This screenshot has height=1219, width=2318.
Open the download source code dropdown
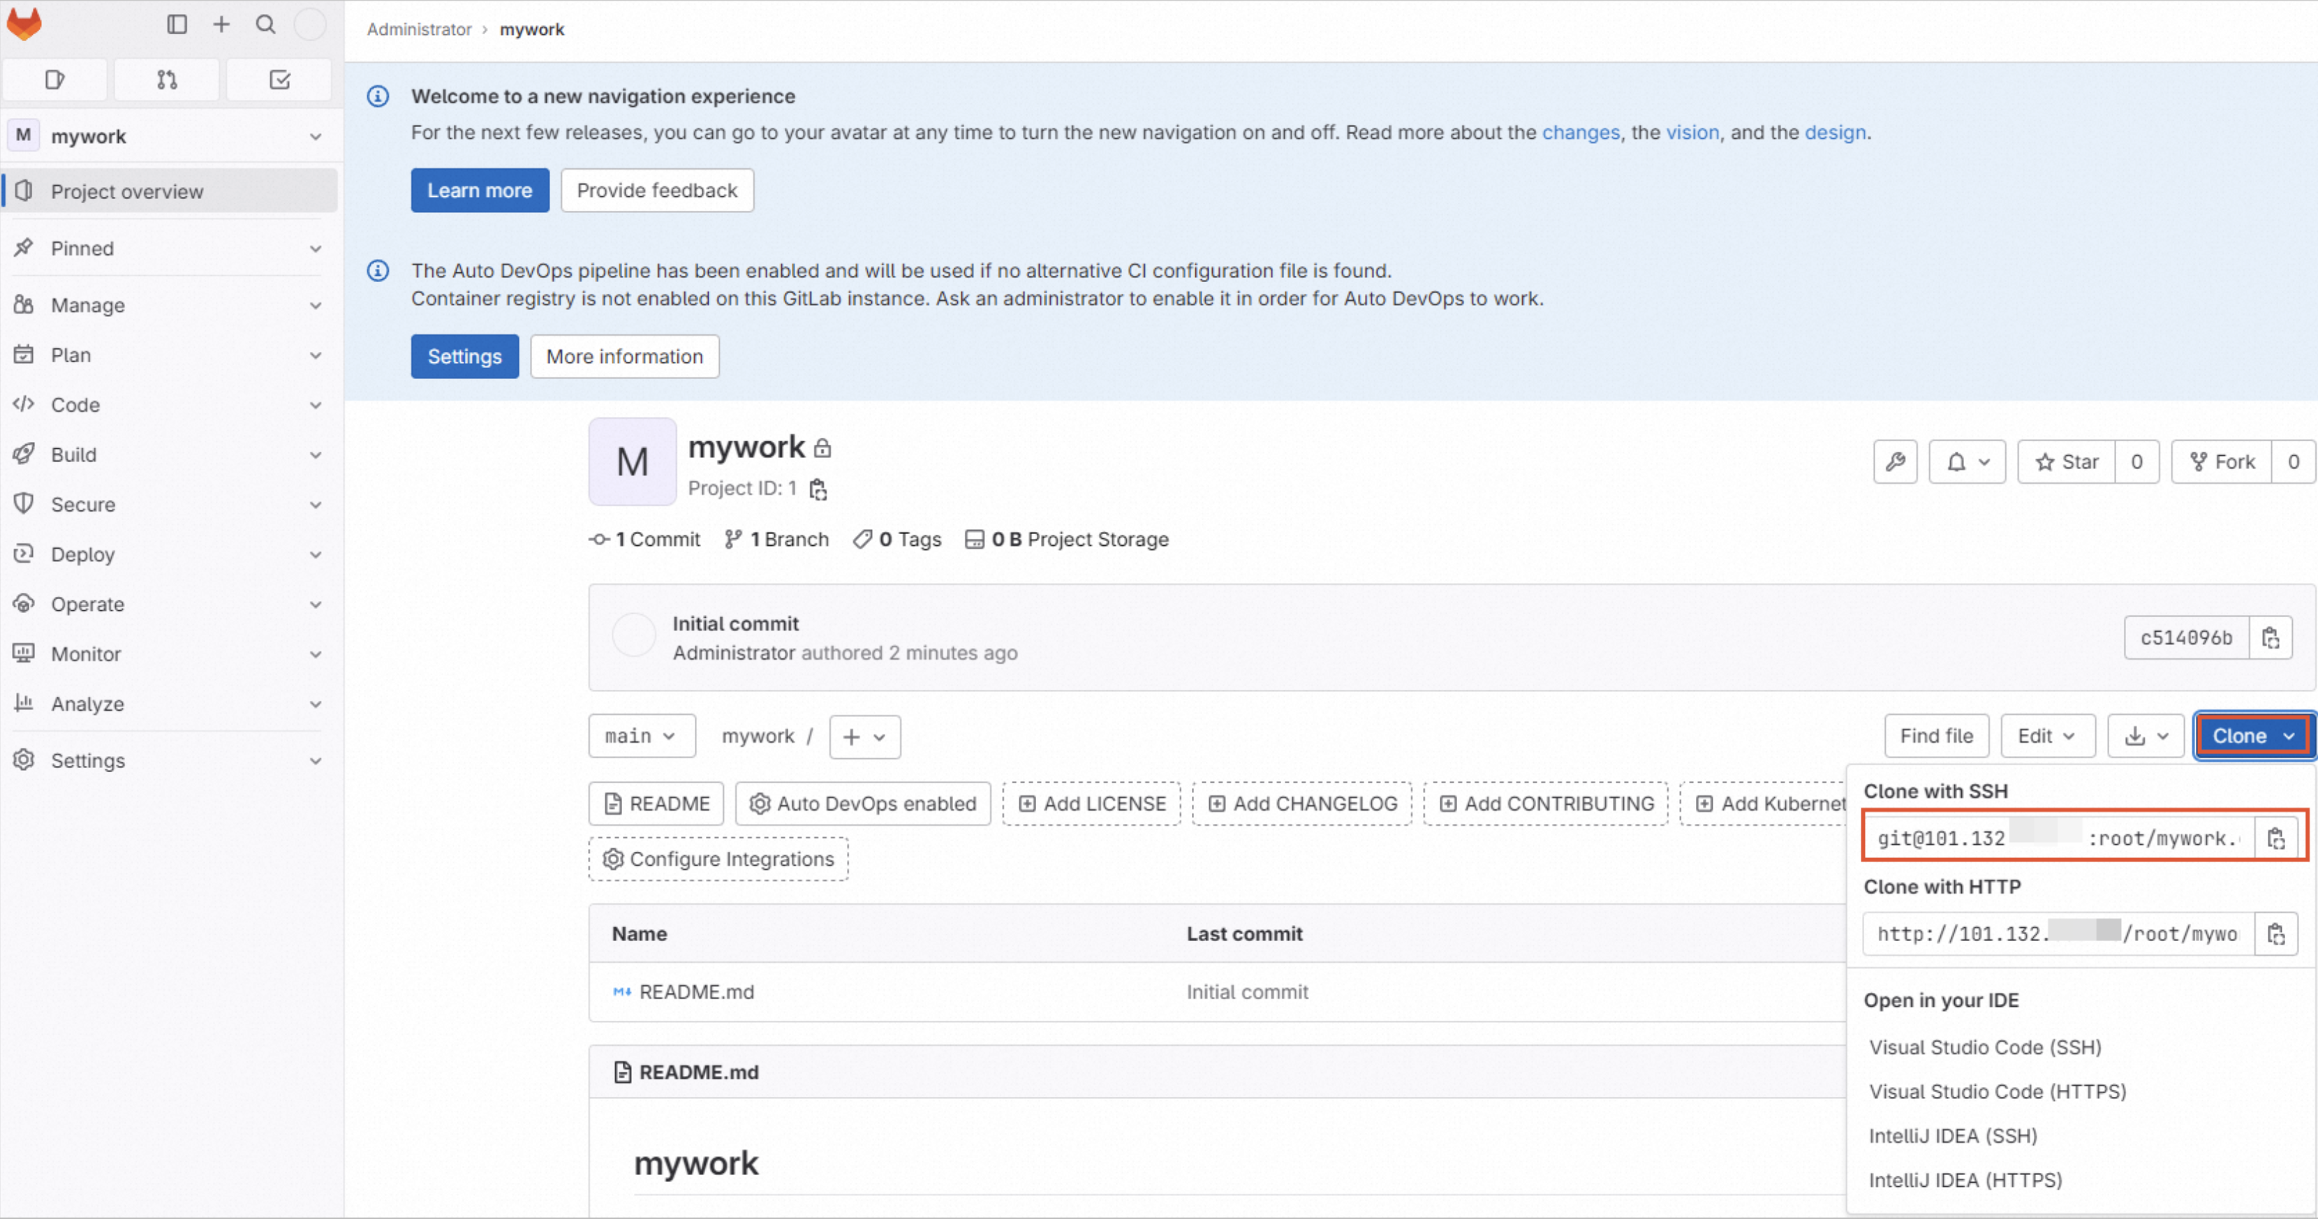click(2147, 737)
